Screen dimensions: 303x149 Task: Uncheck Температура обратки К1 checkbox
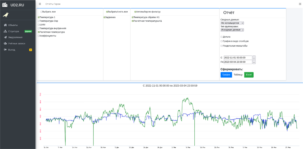point(133,17)
